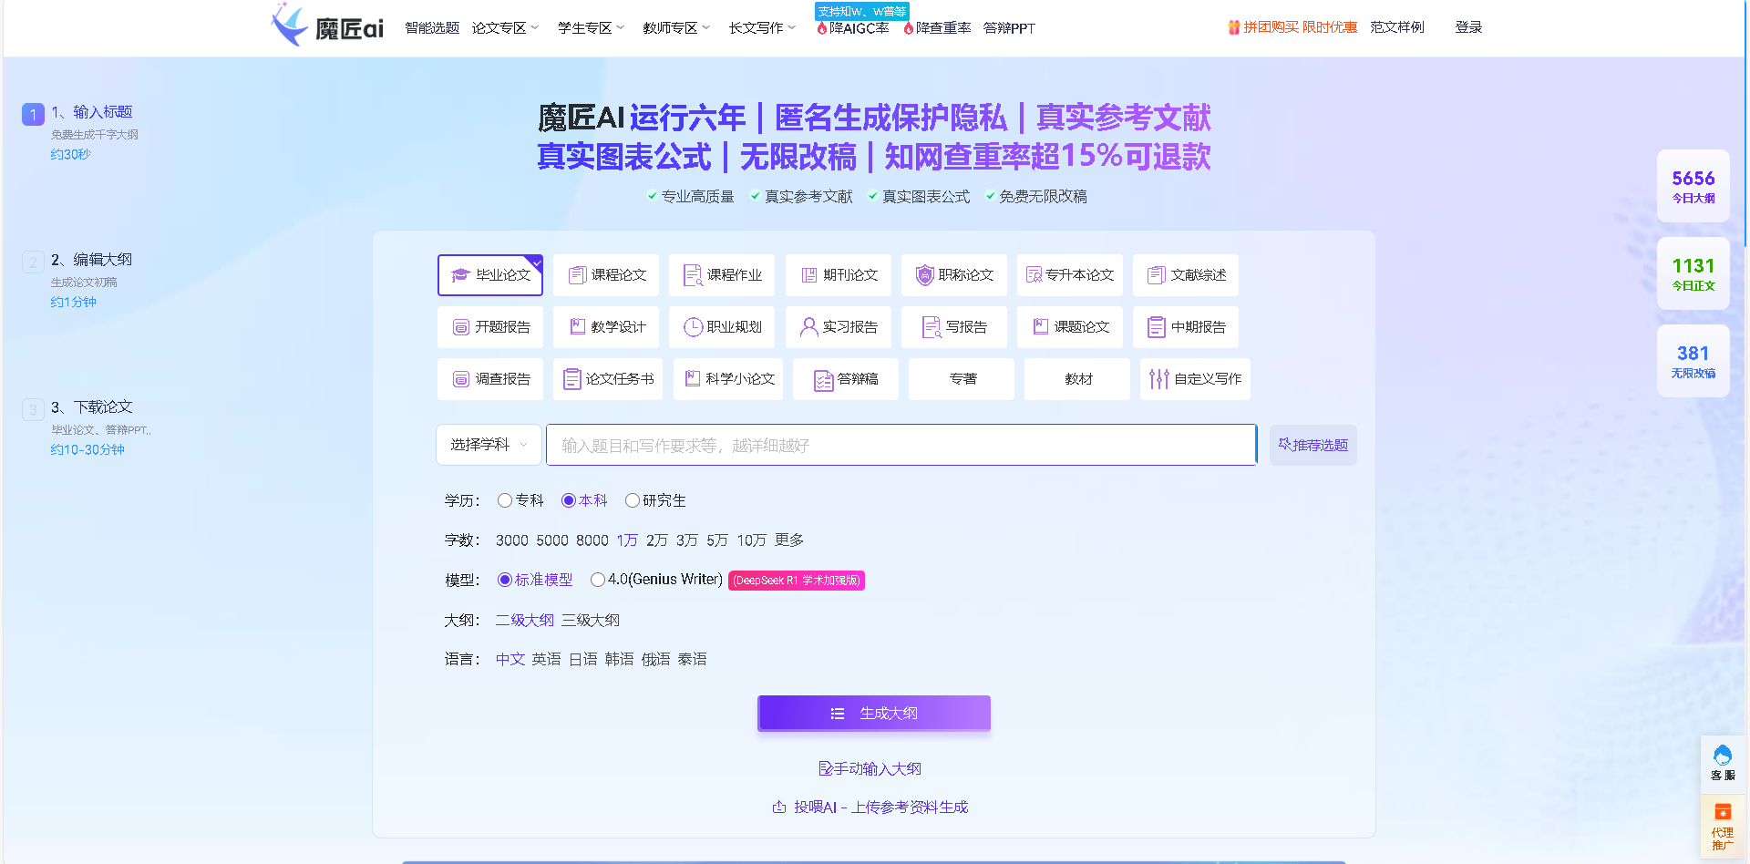This screenshot has height=864, width=1750.
Task: Click the 代理推广 promotion icon
Action: [1723, 825]
